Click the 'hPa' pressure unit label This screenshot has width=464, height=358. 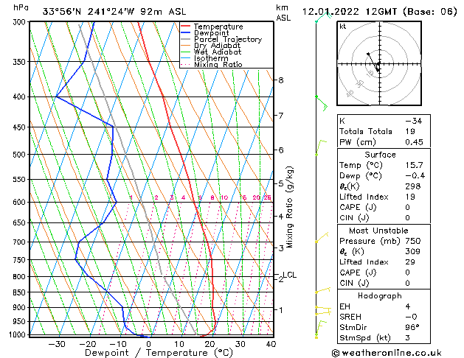(21, 7)
